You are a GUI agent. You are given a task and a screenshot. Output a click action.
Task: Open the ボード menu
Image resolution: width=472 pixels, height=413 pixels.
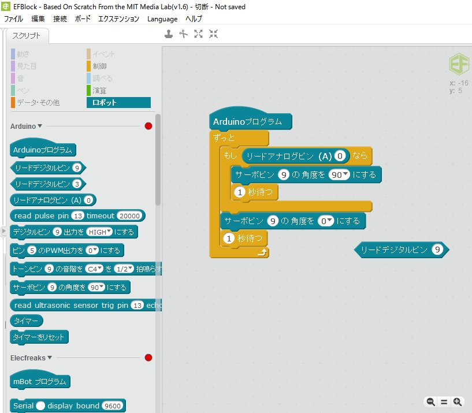tap(83, 18)
